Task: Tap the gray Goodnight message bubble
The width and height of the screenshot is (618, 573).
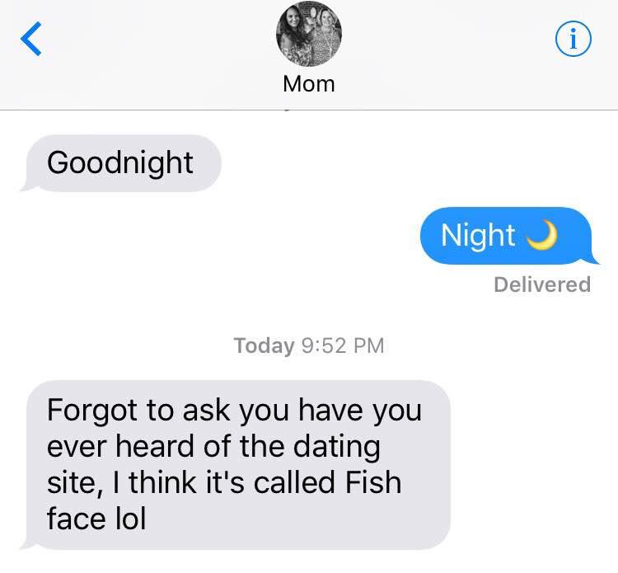Action: 120,162
